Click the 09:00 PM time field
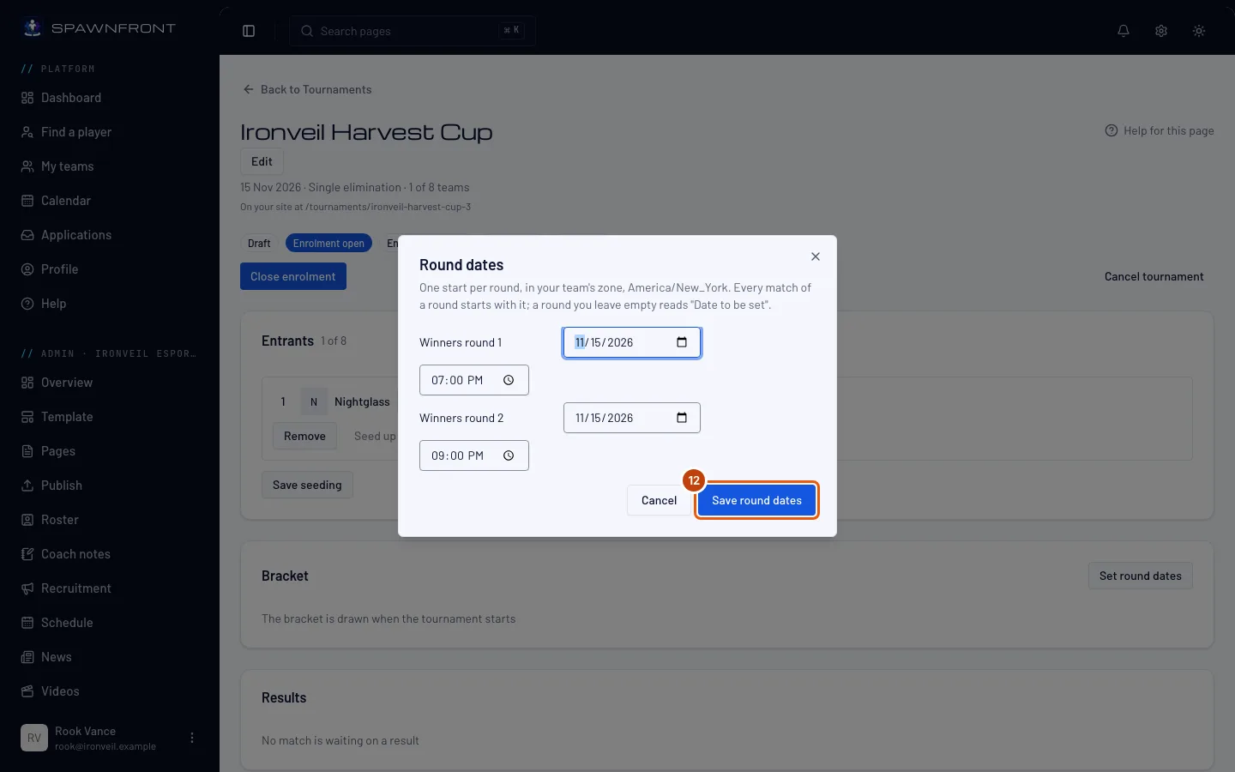This screenshot has width=1235, height=772. point(474,455)
